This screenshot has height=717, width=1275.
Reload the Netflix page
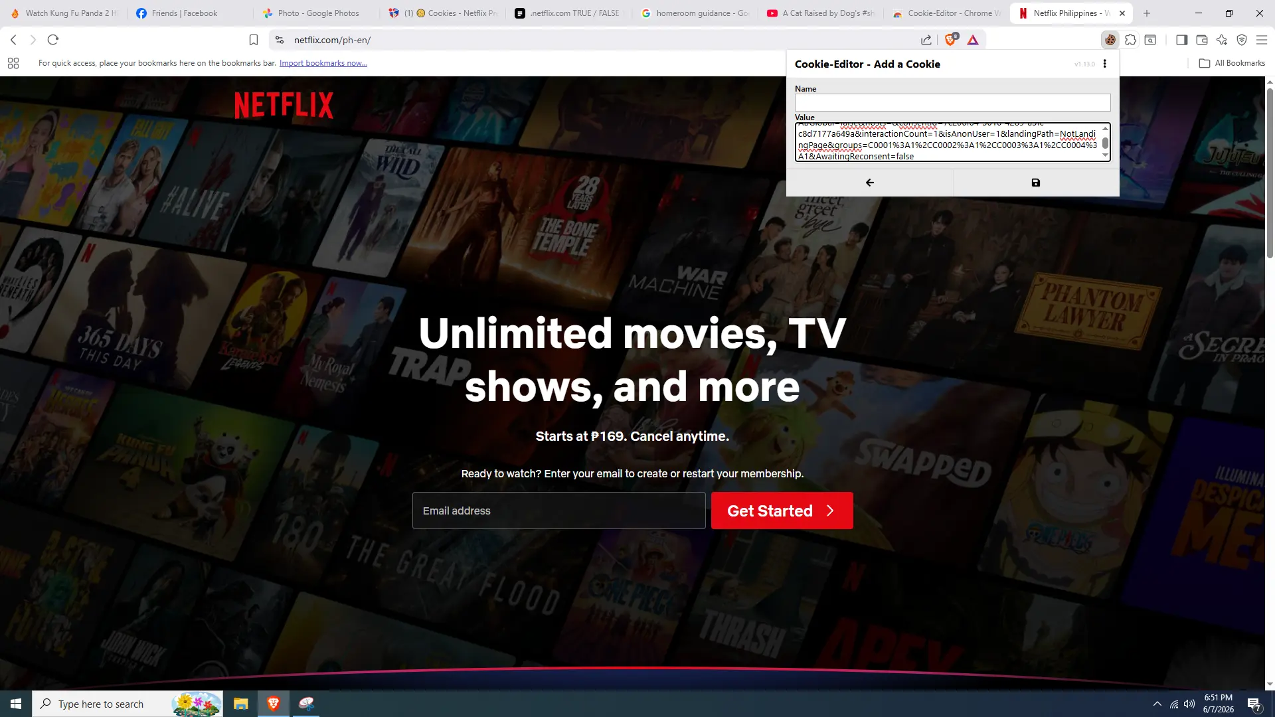click(53, 40)
